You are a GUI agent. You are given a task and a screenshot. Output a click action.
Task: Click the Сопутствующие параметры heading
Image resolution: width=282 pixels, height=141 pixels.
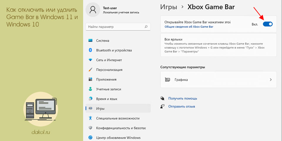pyautogui.click(x=182, y=67)
